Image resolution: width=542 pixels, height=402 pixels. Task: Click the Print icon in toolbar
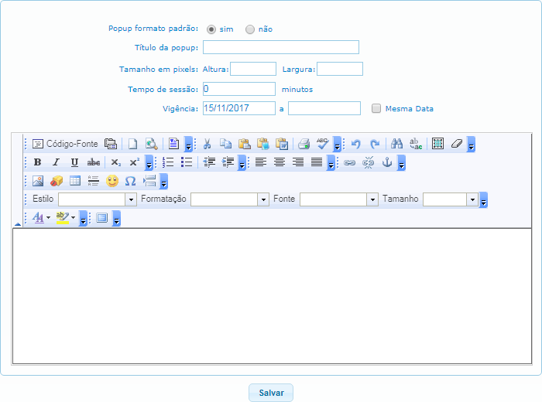(x=304, y=144)
